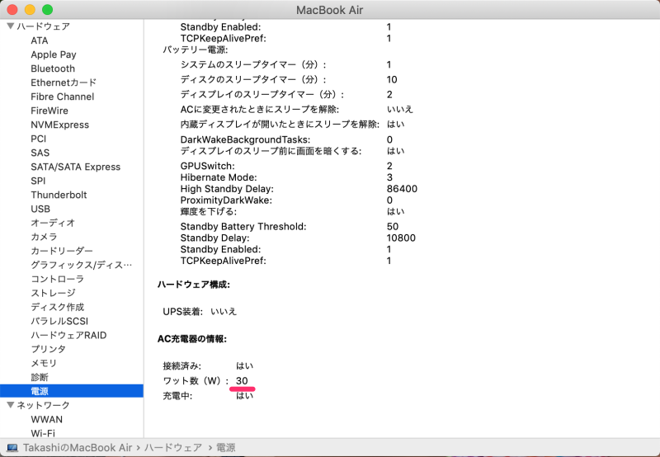660x457 pixels.
Task: Choose Fibre Channel in the sidebar
Action: coord(63,97)
